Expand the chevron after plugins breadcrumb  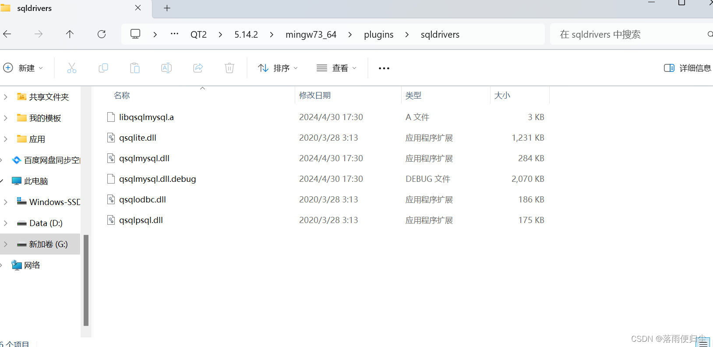(x=407, y=34)
